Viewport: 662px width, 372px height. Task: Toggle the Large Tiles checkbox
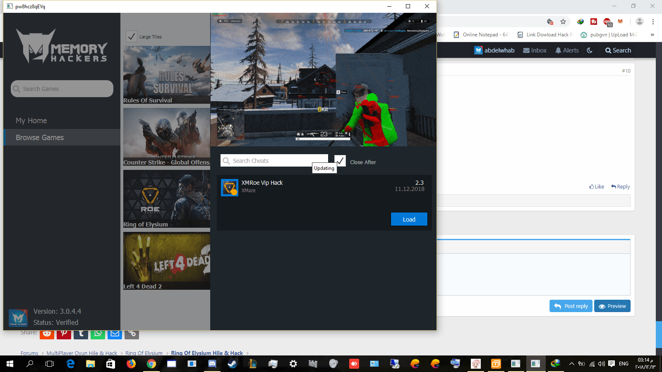pyautogui.click(x=132, y=36)
